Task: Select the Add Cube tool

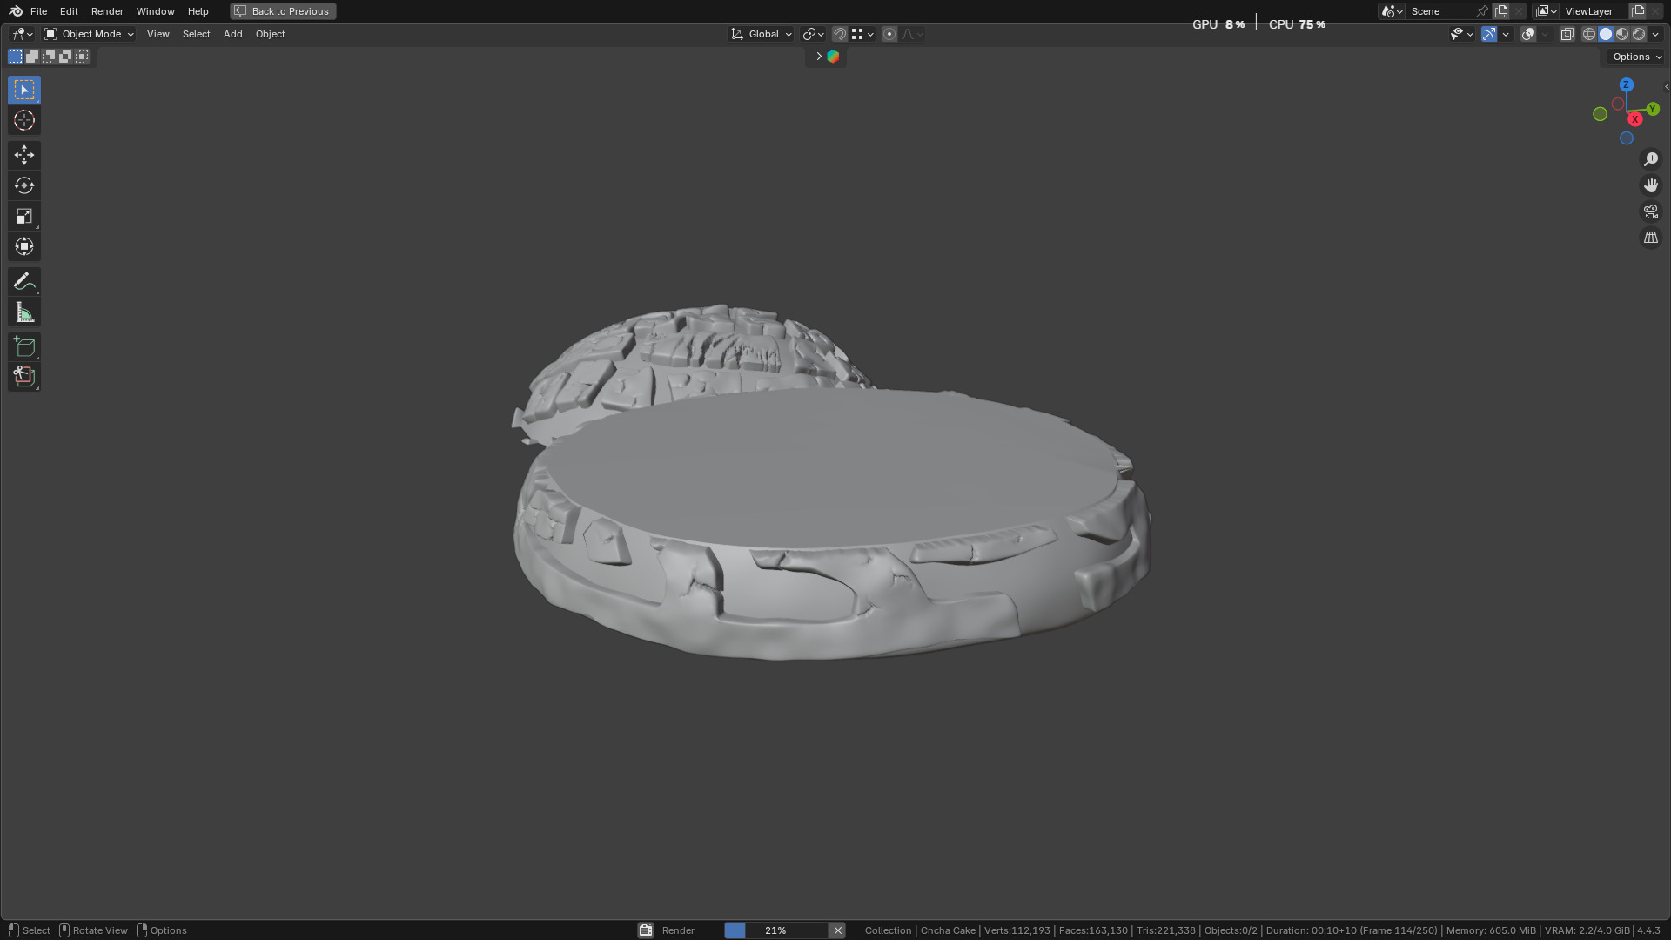Action: [24, 346]
